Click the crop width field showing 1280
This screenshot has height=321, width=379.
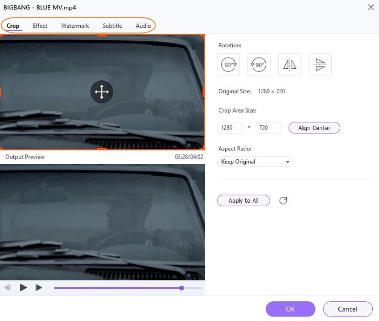pyautogui.click(x=231, y=128)
